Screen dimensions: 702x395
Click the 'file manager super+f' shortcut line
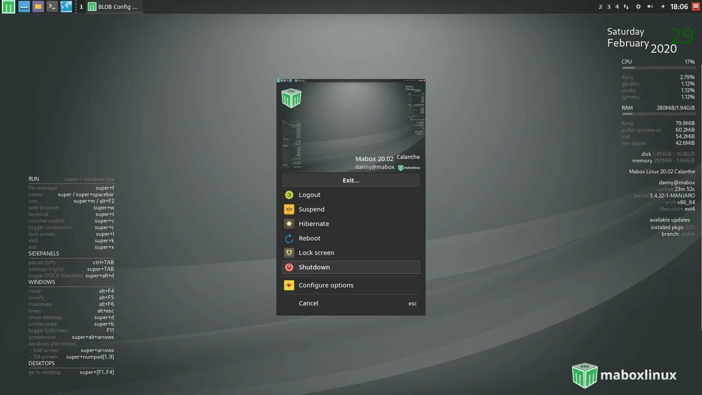point(71,188)
